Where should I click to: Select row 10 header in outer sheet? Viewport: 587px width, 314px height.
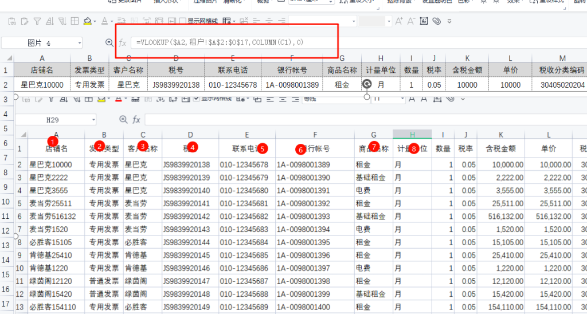pos(6,202)
